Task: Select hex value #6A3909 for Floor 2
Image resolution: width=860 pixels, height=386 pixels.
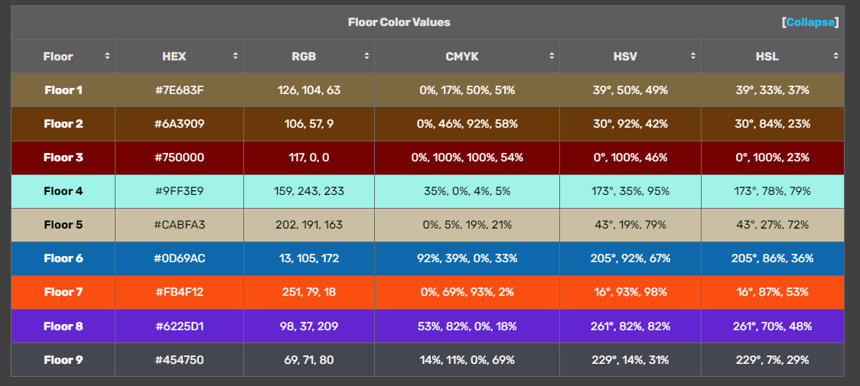Action: pos(179,124)
